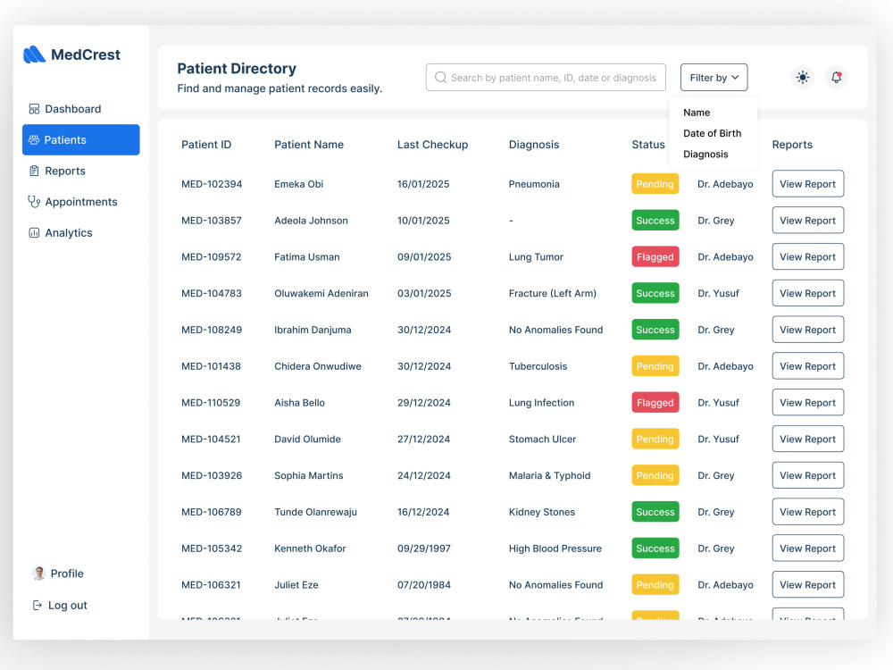893x670 pixels.
Task: View Report for MED-106321 Juliet Eze
Action: [807, 585]
